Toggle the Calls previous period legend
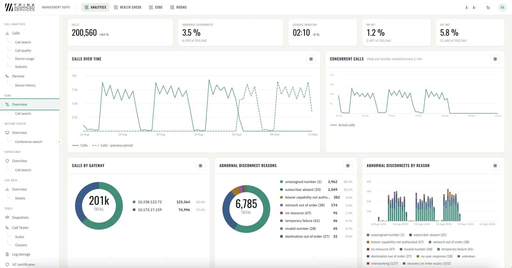Viewport: 512px width, 268px height. coord(112,145)
